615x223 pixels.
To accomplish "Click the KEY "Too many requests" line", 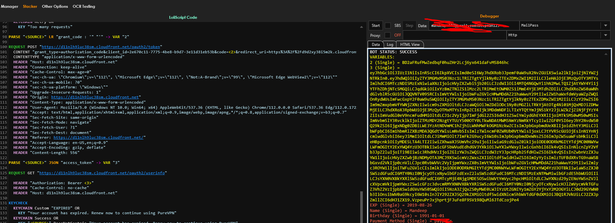I will tap(46, 27).
